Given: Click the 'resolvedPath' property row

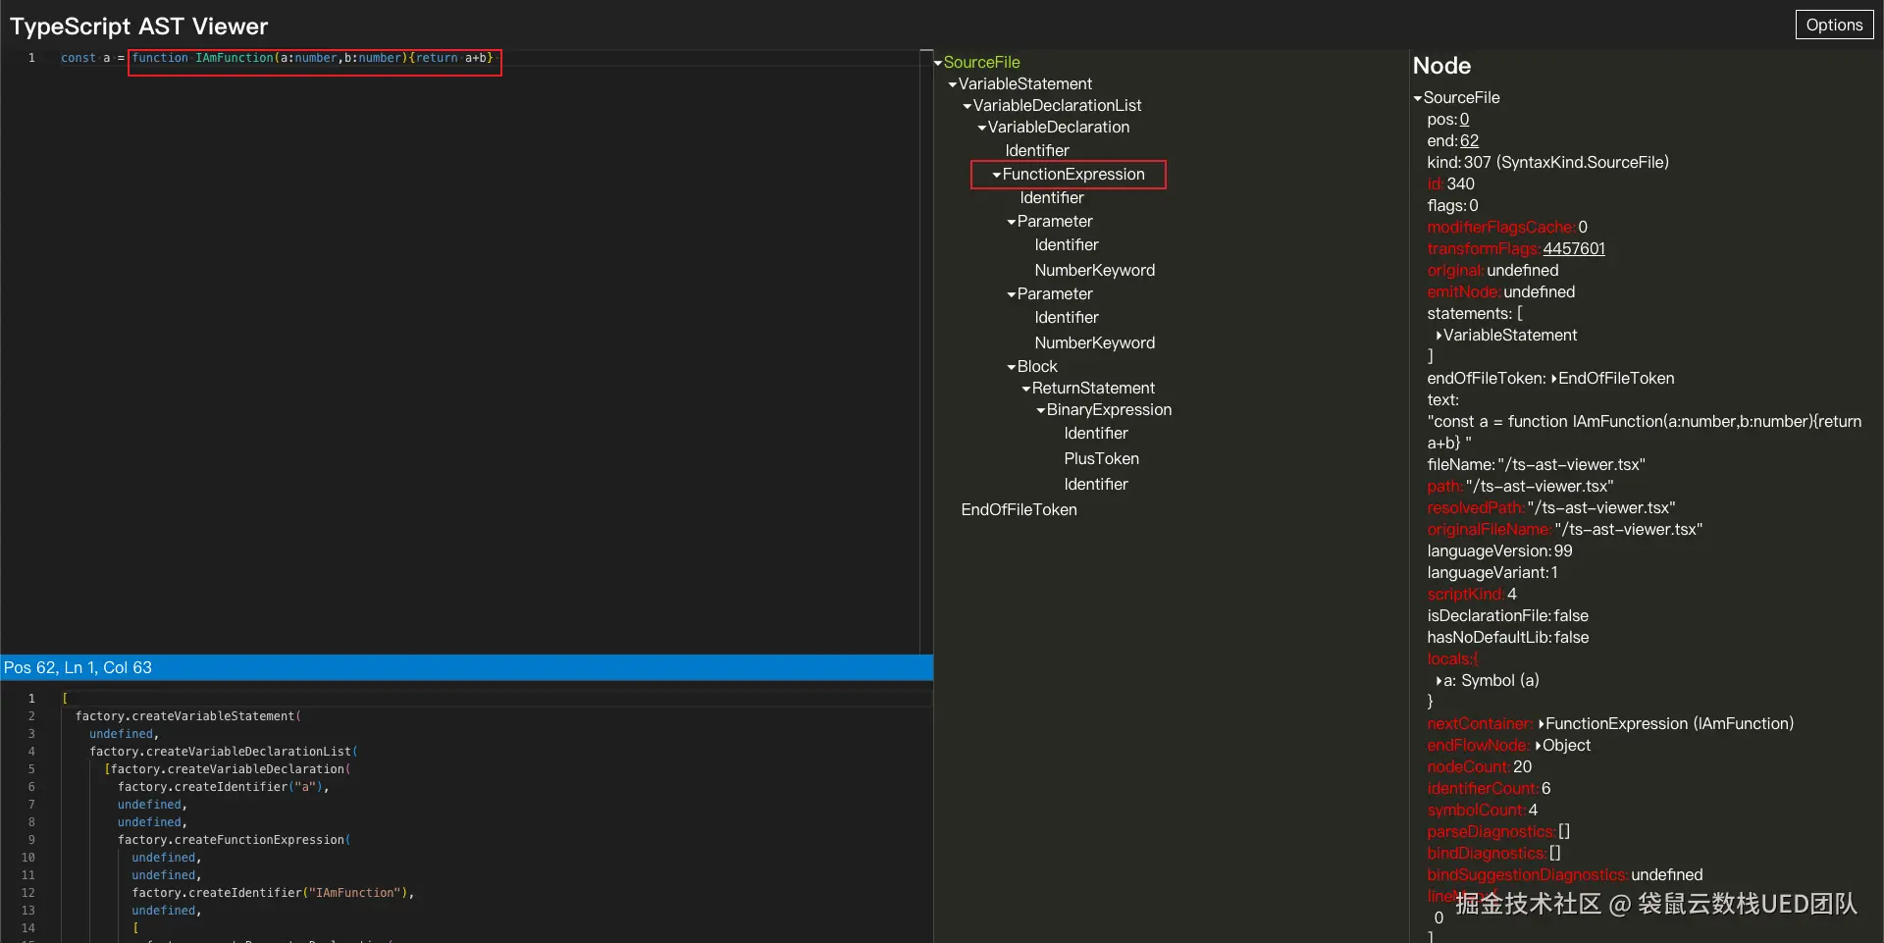Looking at the screenshot, I should tap(1551, 508).
